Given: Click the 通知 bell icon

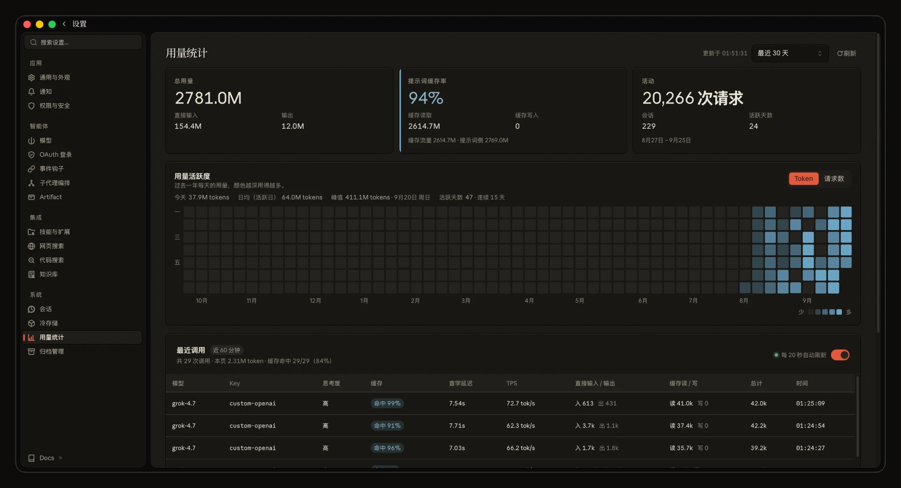Looking at the screenshot, I should pos(31,92).
